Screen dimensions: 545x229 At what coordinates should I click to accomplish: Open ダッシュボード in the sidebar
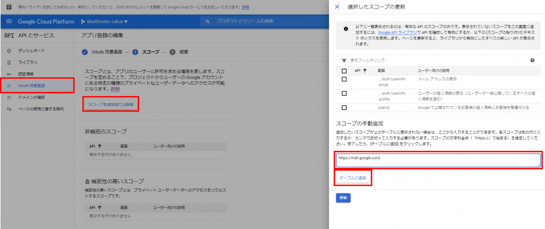(31, 50)
